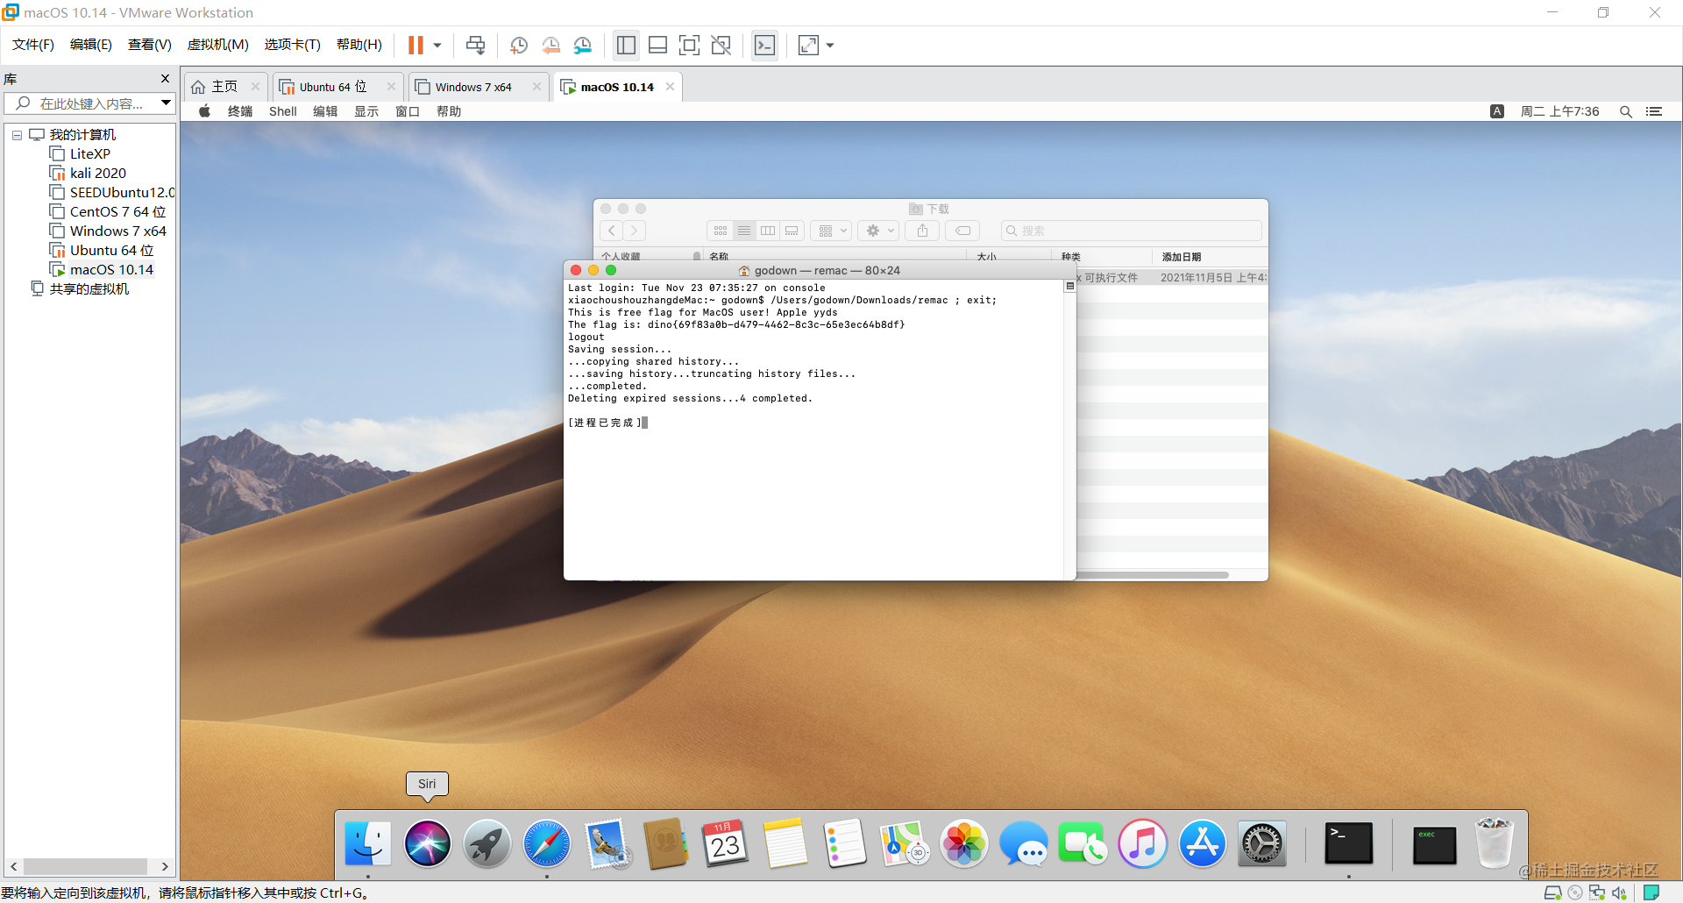Image resolution: width=1683 pixels, height=903 pixels.
Task: Open the 查看(V) menu
Action: tap(150, 45)
